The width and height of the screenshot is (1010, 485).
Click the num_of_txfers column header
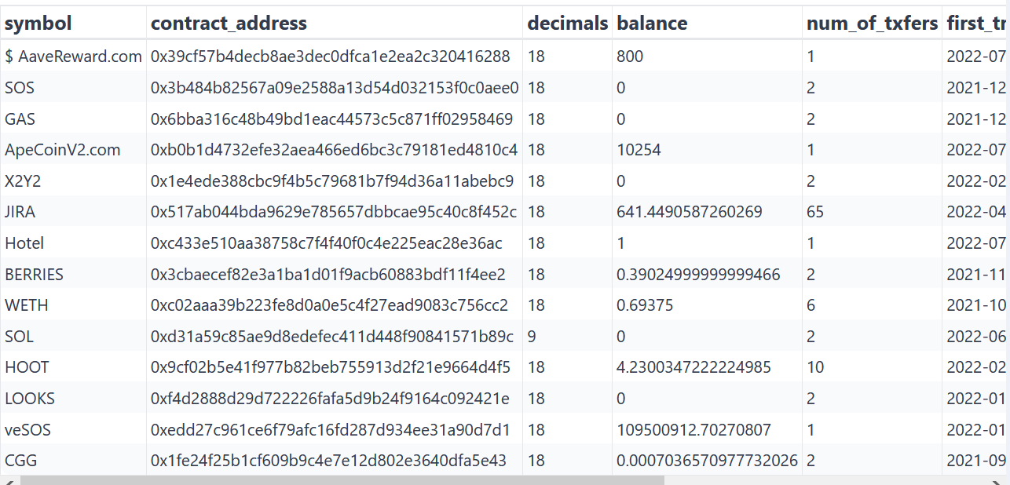pos(873,24)
